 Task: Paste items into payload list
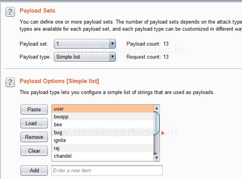click(x=34, y=110)
